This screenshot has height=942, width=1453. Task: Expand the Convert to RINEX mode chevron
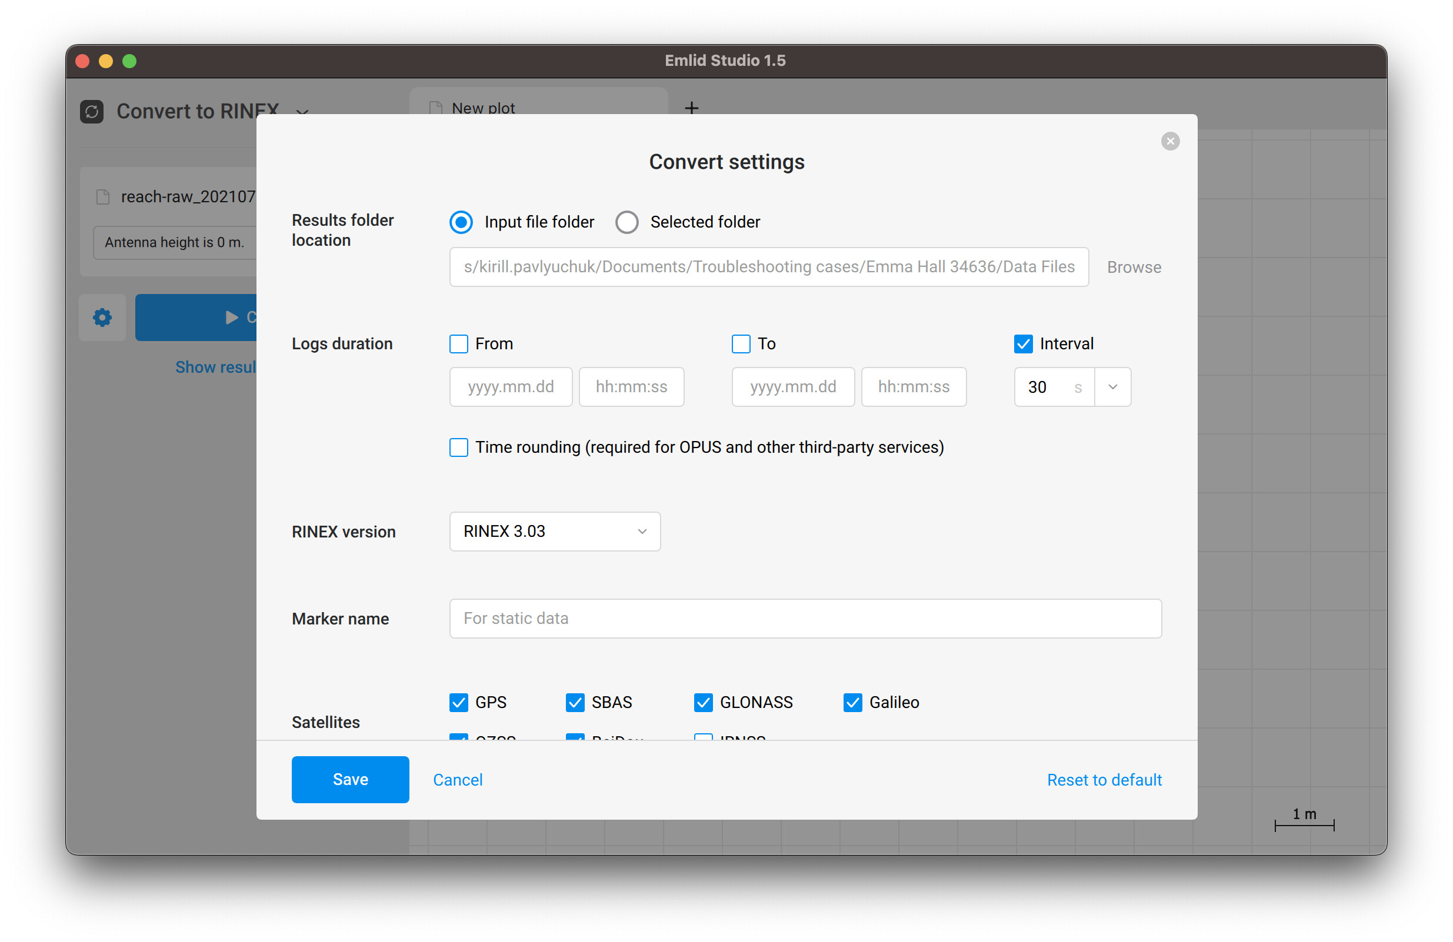(302, 112)
